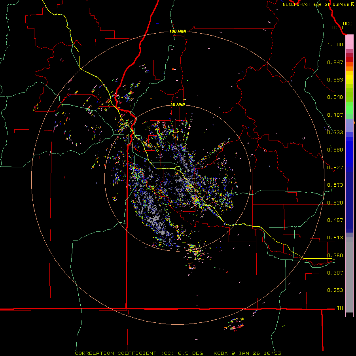This screenshot has height=356, width=356.
Task: Select the 0.307 scale value
Action: (335, 273)
